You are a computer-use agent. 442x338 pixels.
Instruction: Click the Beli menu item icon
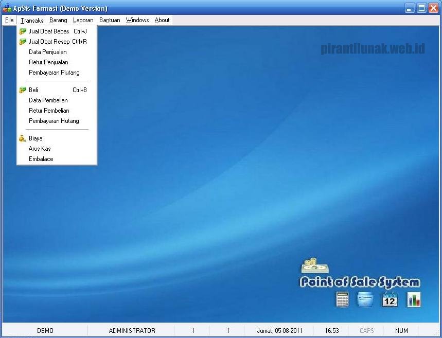tap(23, 90)
